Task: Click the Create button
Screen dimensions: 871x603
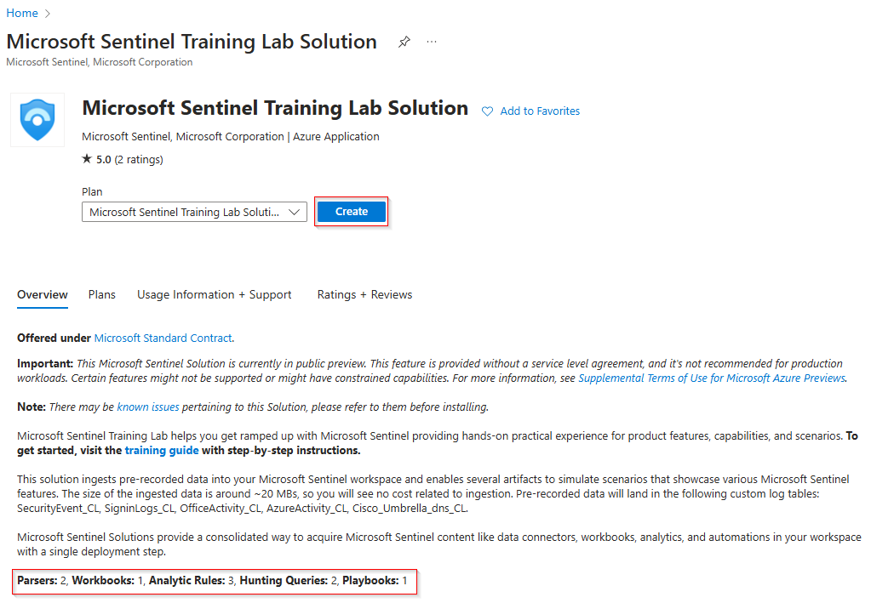Action: pyautogui.click(x=352, y=212)
